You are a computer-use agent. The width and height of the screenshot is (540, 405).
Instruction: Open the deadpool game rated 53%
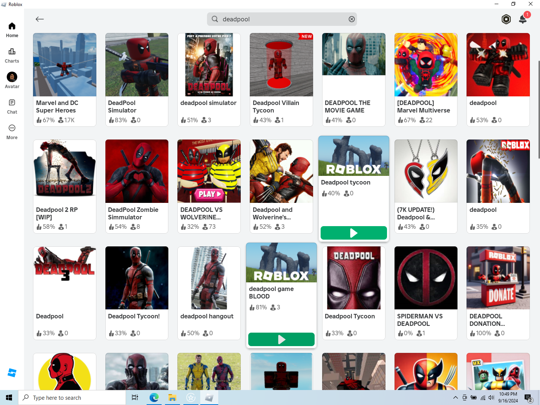pos(498,80)
